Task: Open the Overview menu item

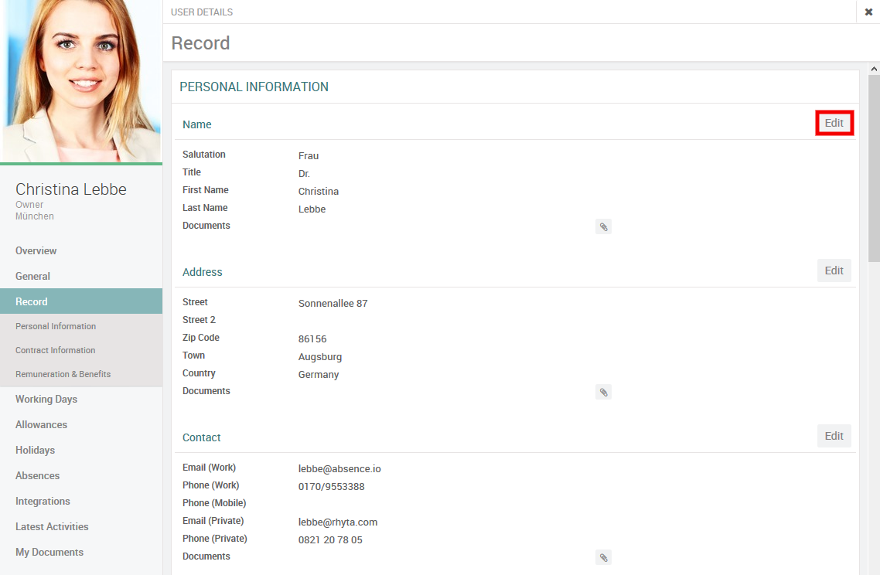Action: click(x=36, y=250)
